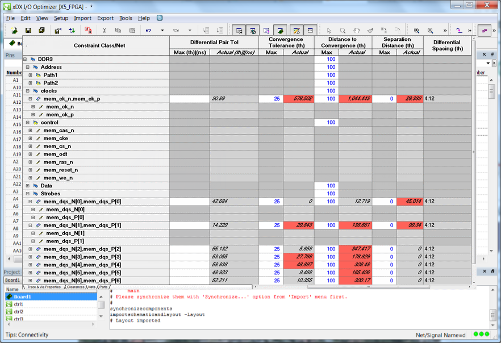Click the red component swap icon
Screen dimensions: 501x343
coord(88,30)
